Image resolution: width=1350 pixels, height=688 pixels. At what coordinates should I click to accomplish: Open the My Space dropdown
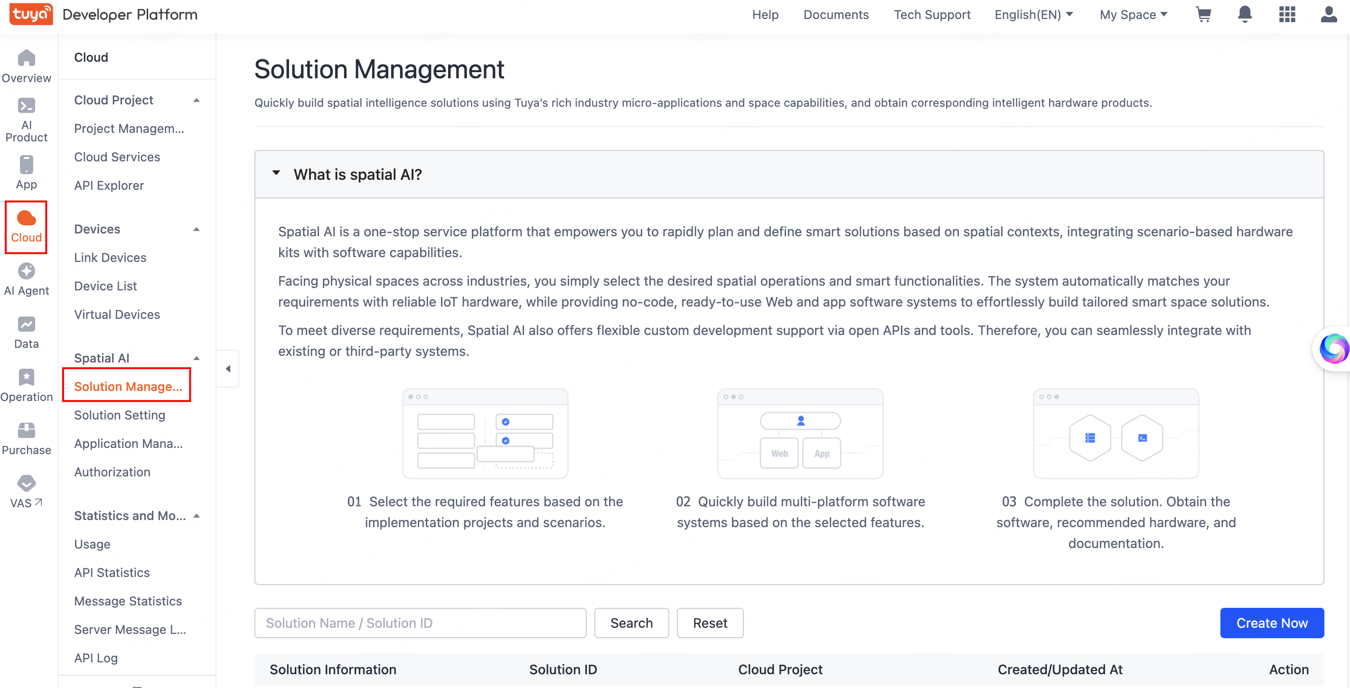[x=1133, y=15]
